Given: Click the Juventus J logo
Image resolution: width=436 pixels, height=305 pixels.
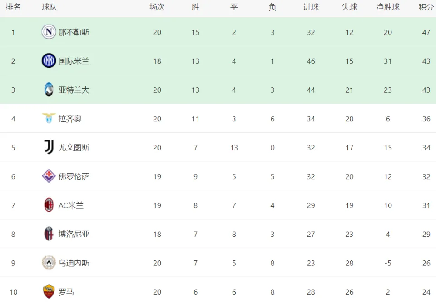Looking at the screenshot, I should click(49, 147).
